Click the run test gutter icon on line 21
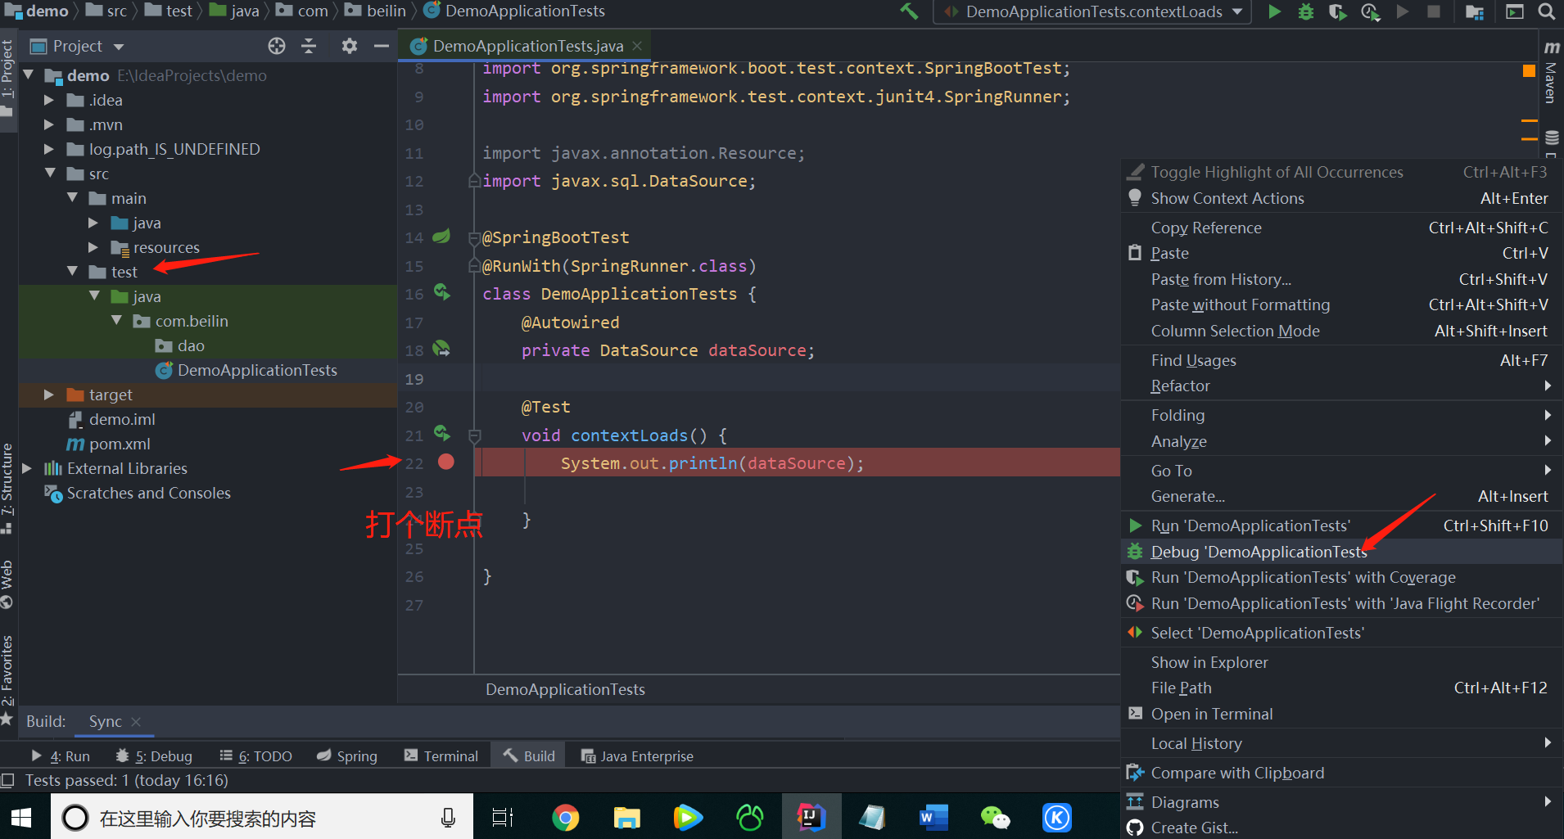 pos(442,433)
